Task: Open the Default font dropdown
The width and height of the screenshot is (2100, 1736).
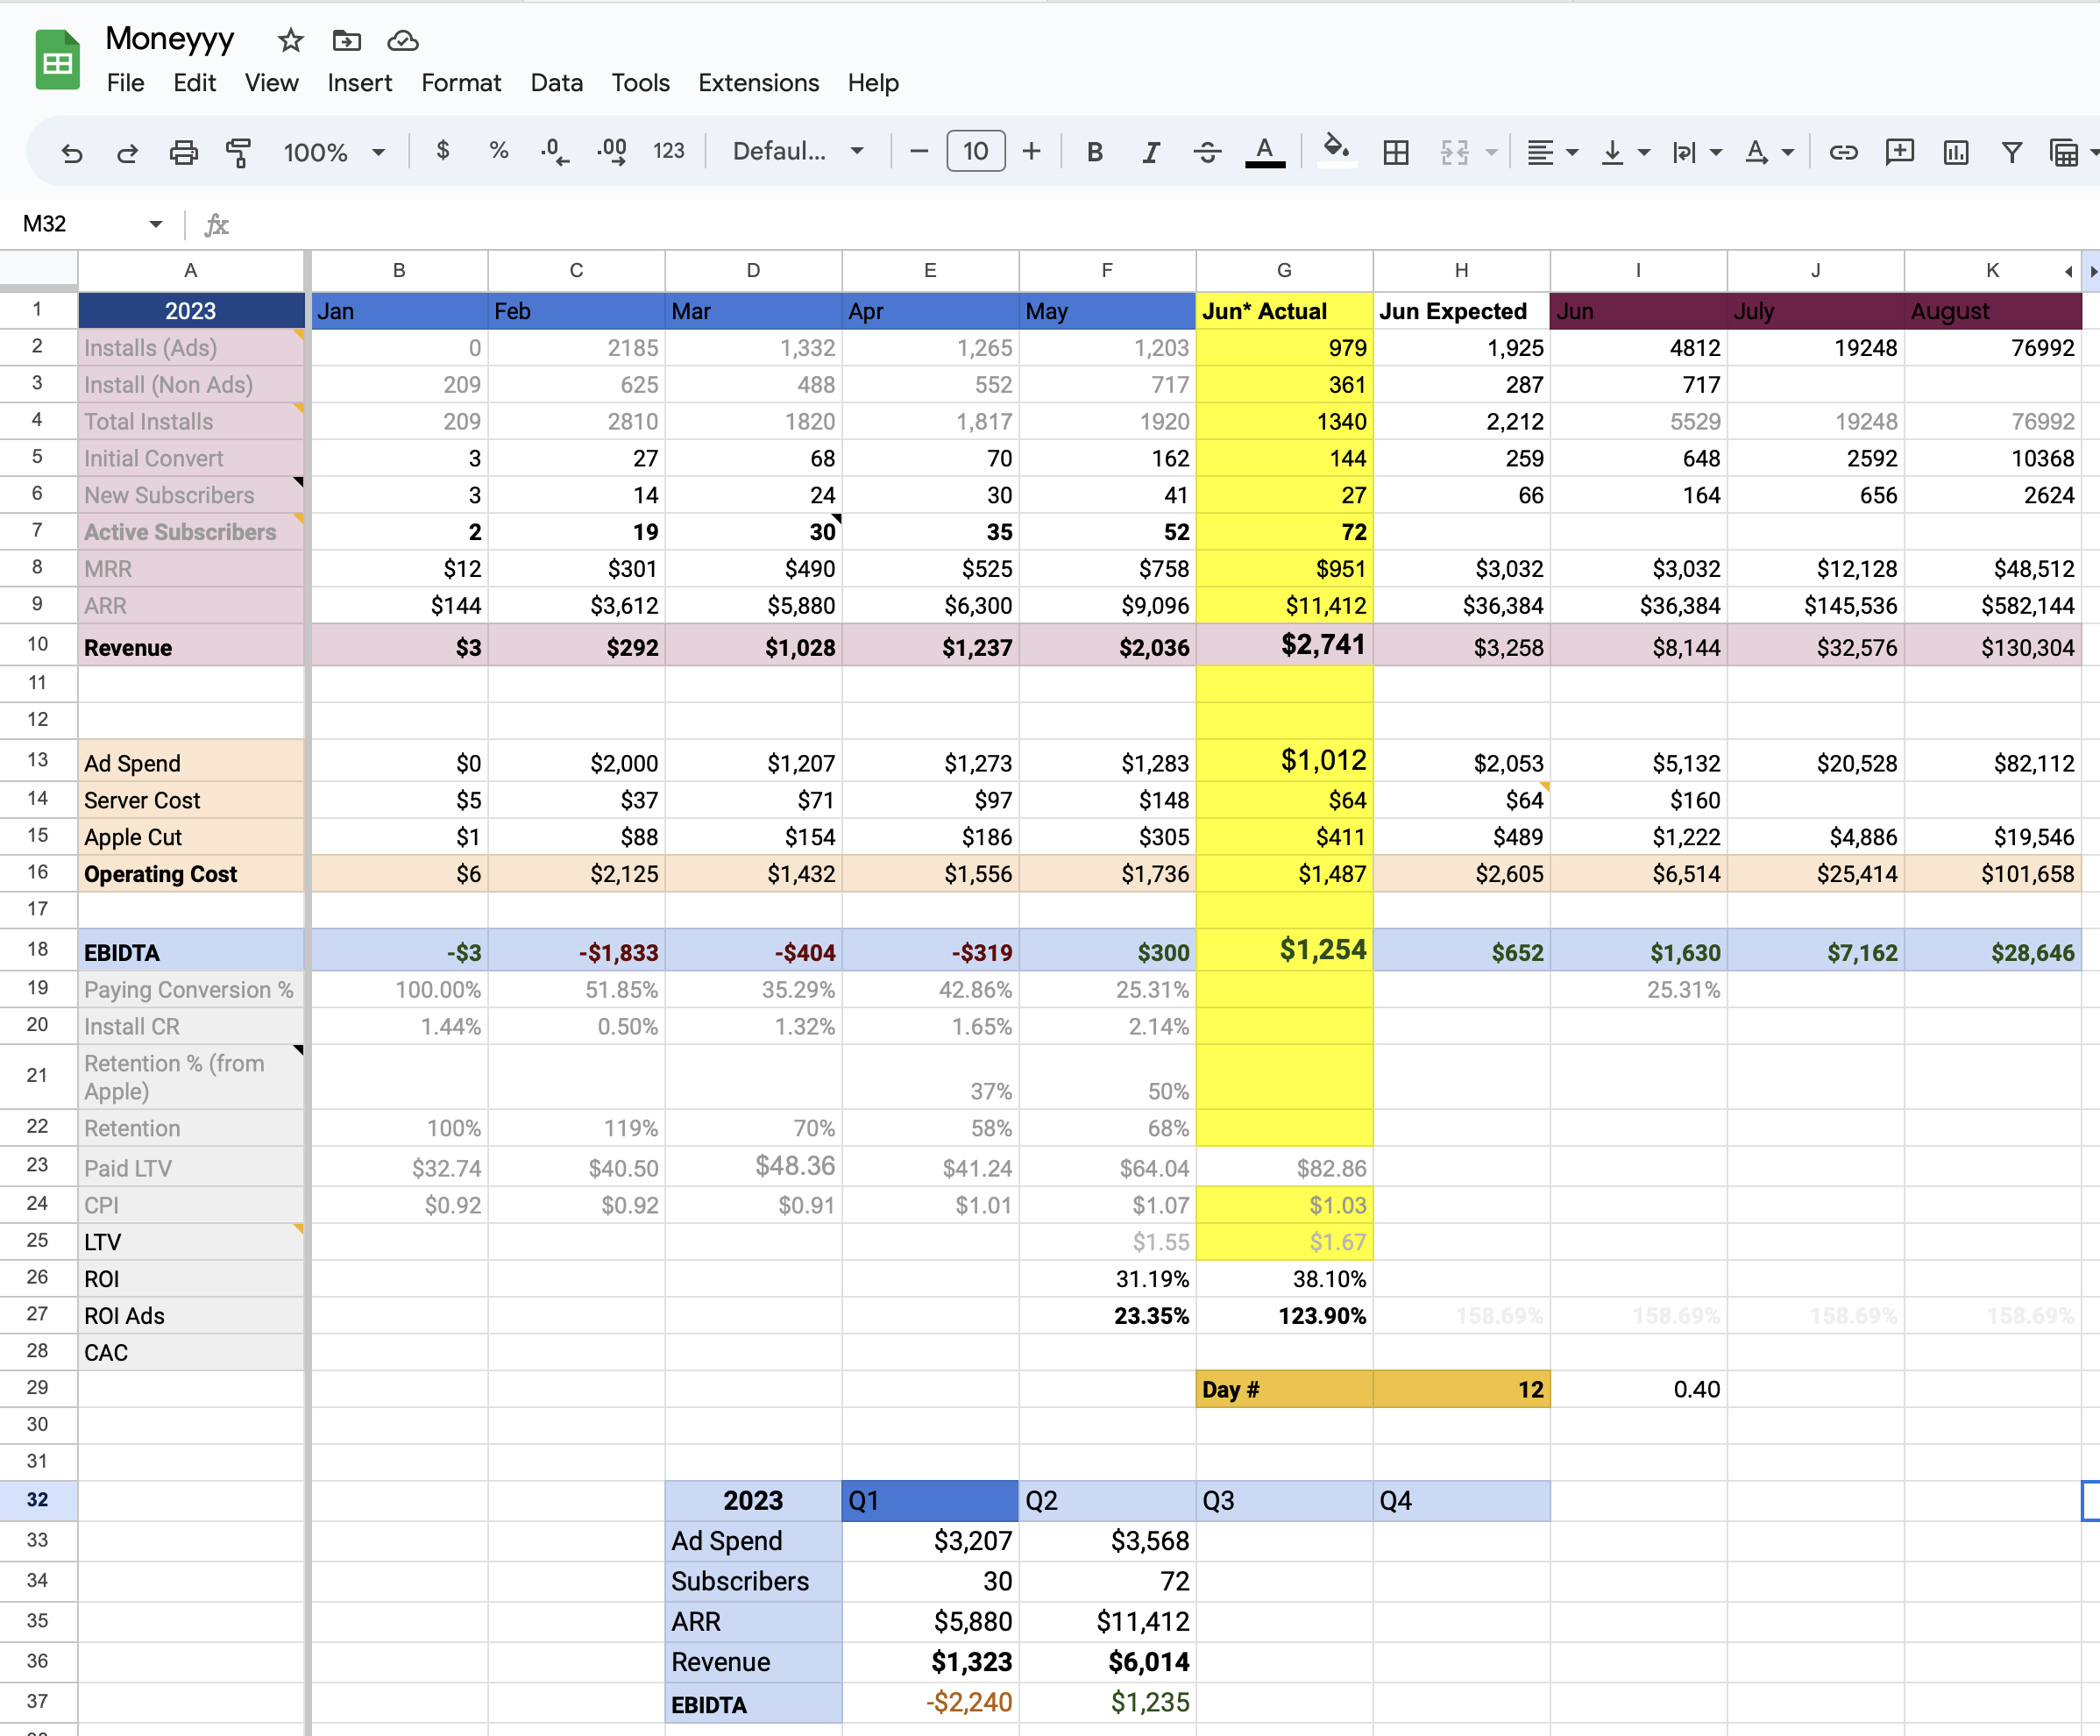Action: [x=798, y=151]
